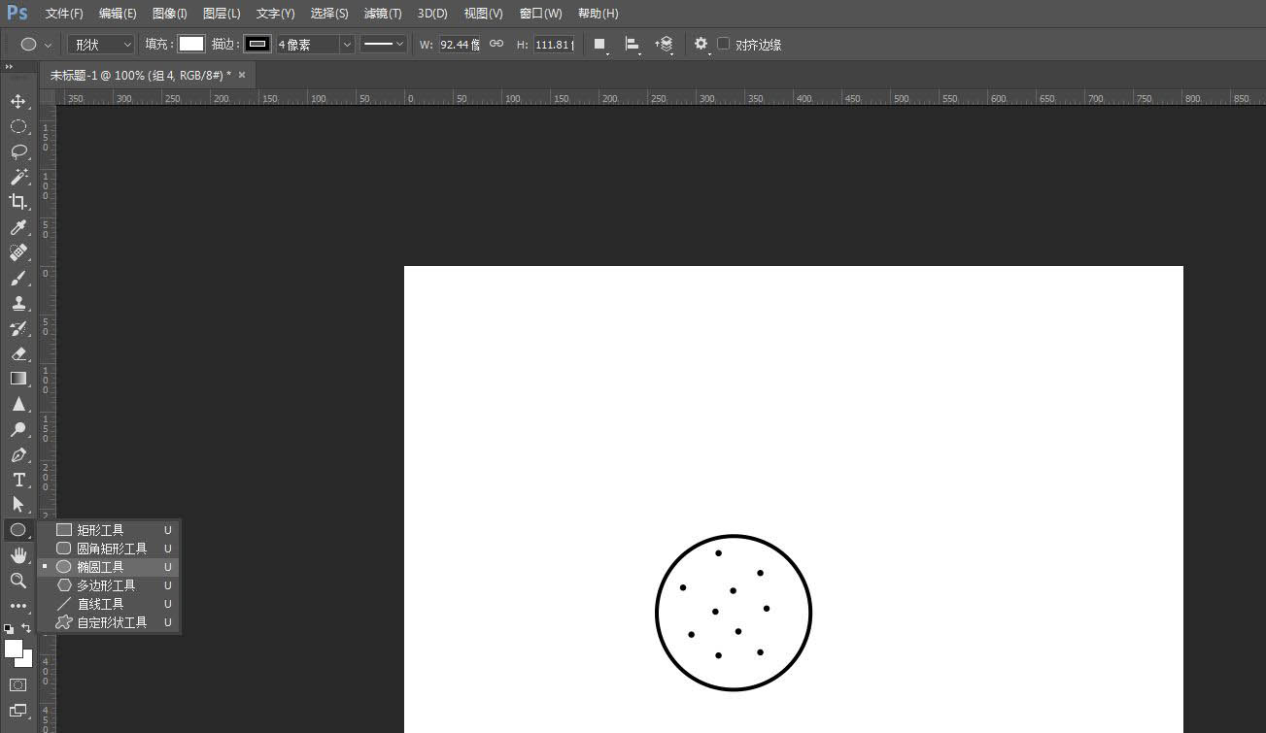Select the Zoom tool
The height and width of the screenshot is (733, 1266).
tap(18, 581)
